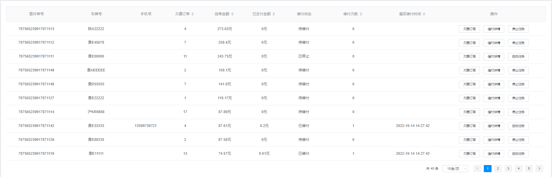Open 欠费订单 for plate 贵E11111

point(469,154)
